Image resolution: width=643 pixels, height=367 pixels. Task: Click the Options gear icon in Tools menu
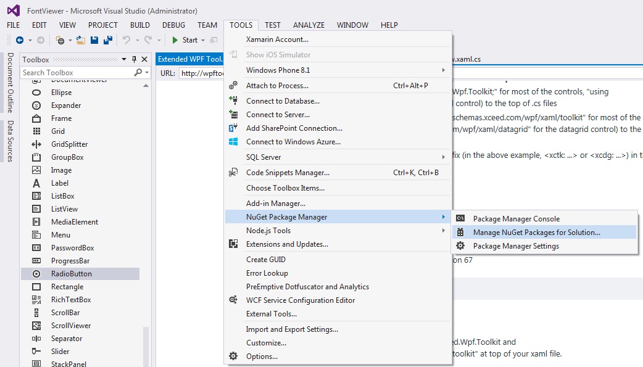point(233,356)
